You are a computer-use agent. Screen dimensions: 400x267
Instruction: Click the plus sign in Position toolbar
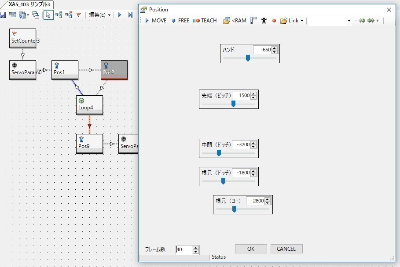pos(378,21)
